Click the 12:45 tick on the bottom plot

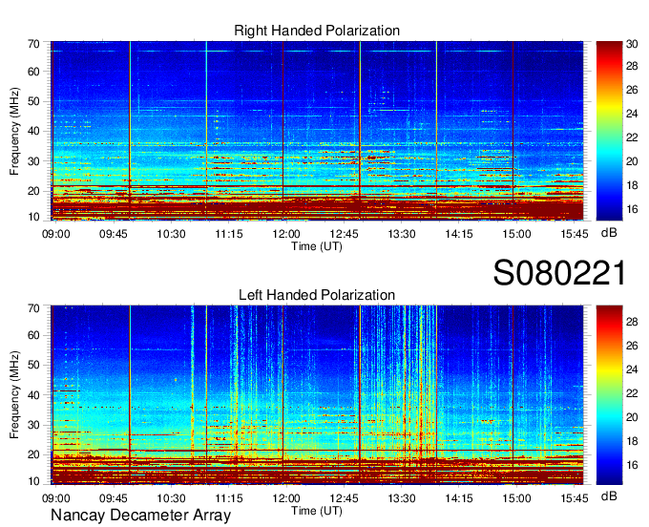click(344, 498)
